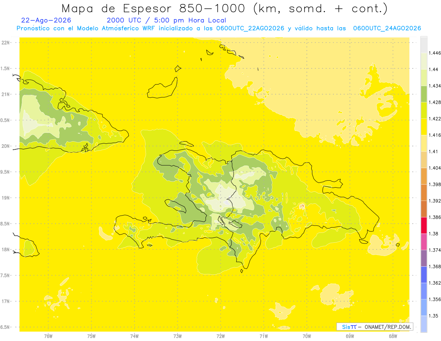Viewport: 441px width, 341px height.
Task: Select the pink legend band above 1.374
Action: pyautogui.click(x=424, y=242)
